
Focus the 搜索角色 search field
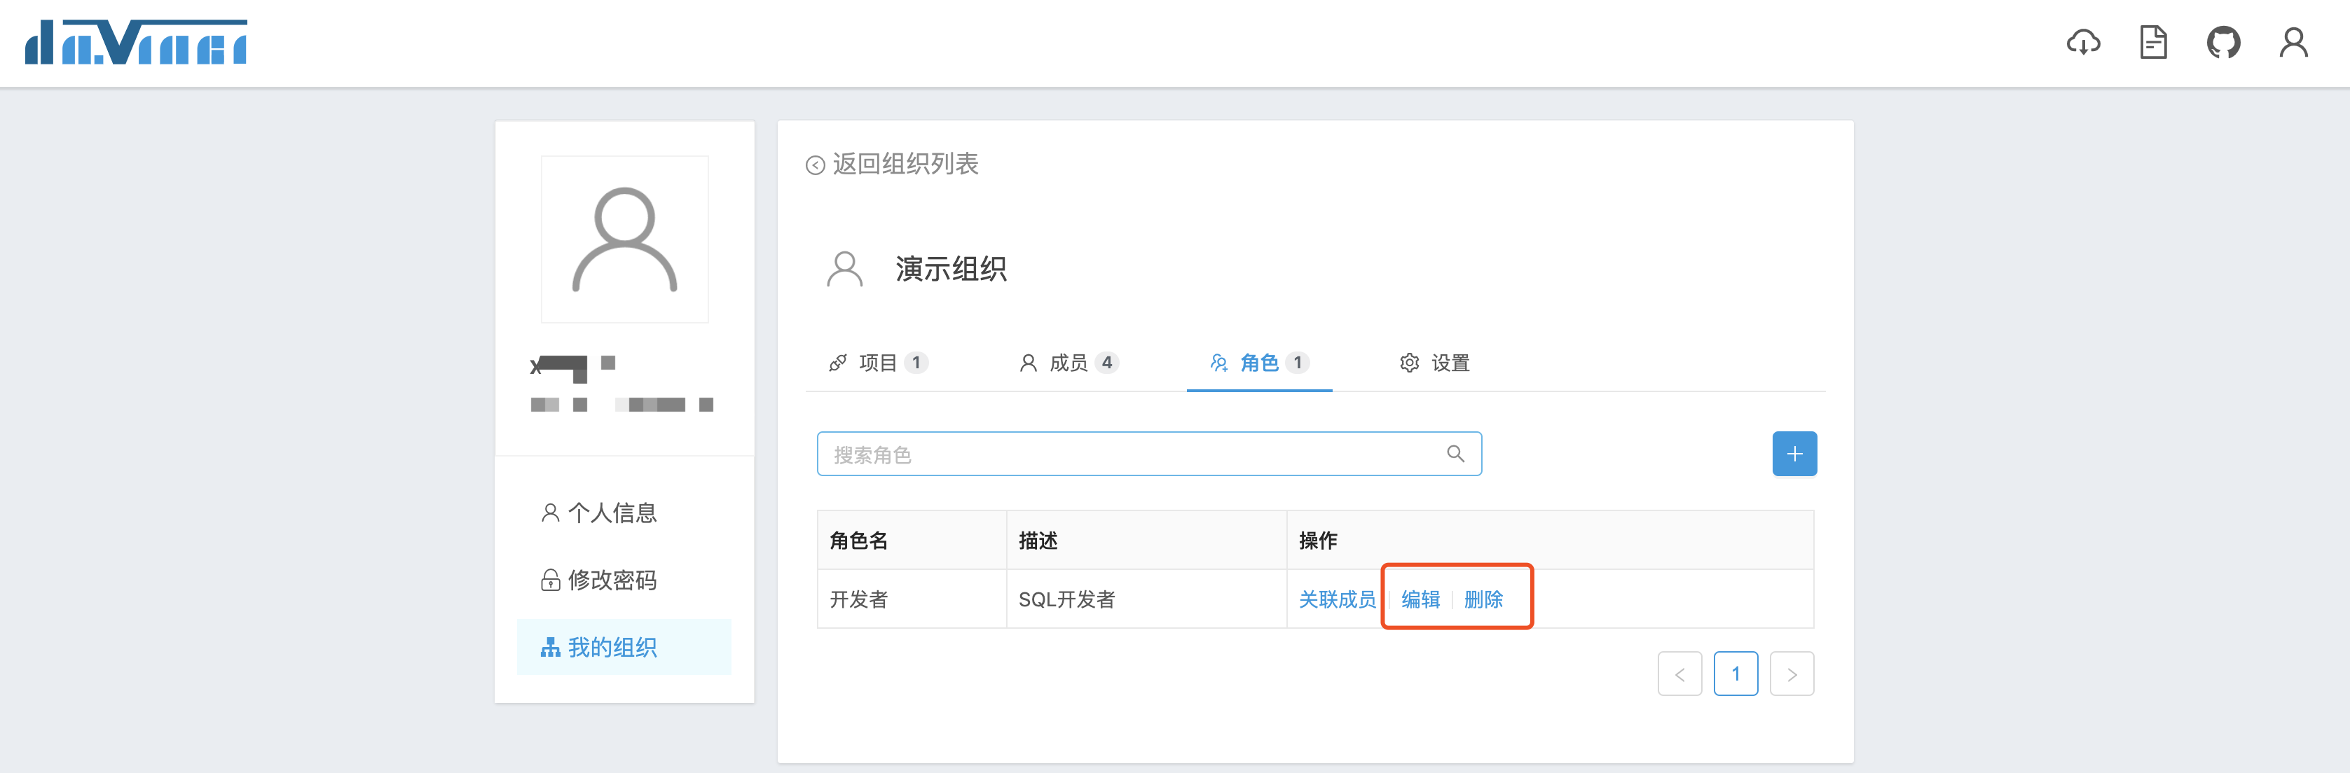[1132, 454]
